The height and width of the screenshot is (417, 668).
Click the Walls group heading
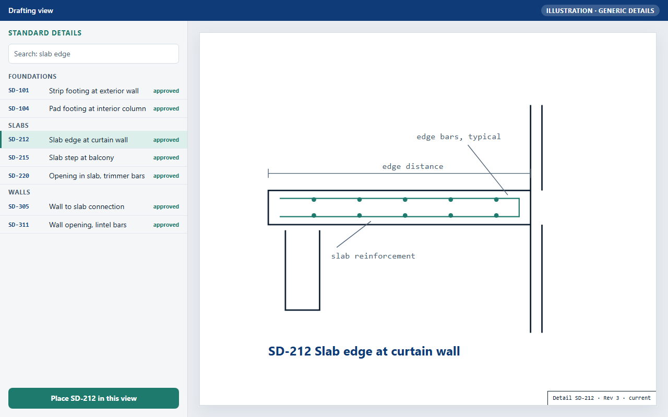pos(19,192)
